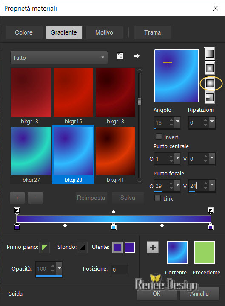Enable the Inverti checkbox
Image resolution: width=225 pixels, height=306 pixels.
(x=159, y=137)
